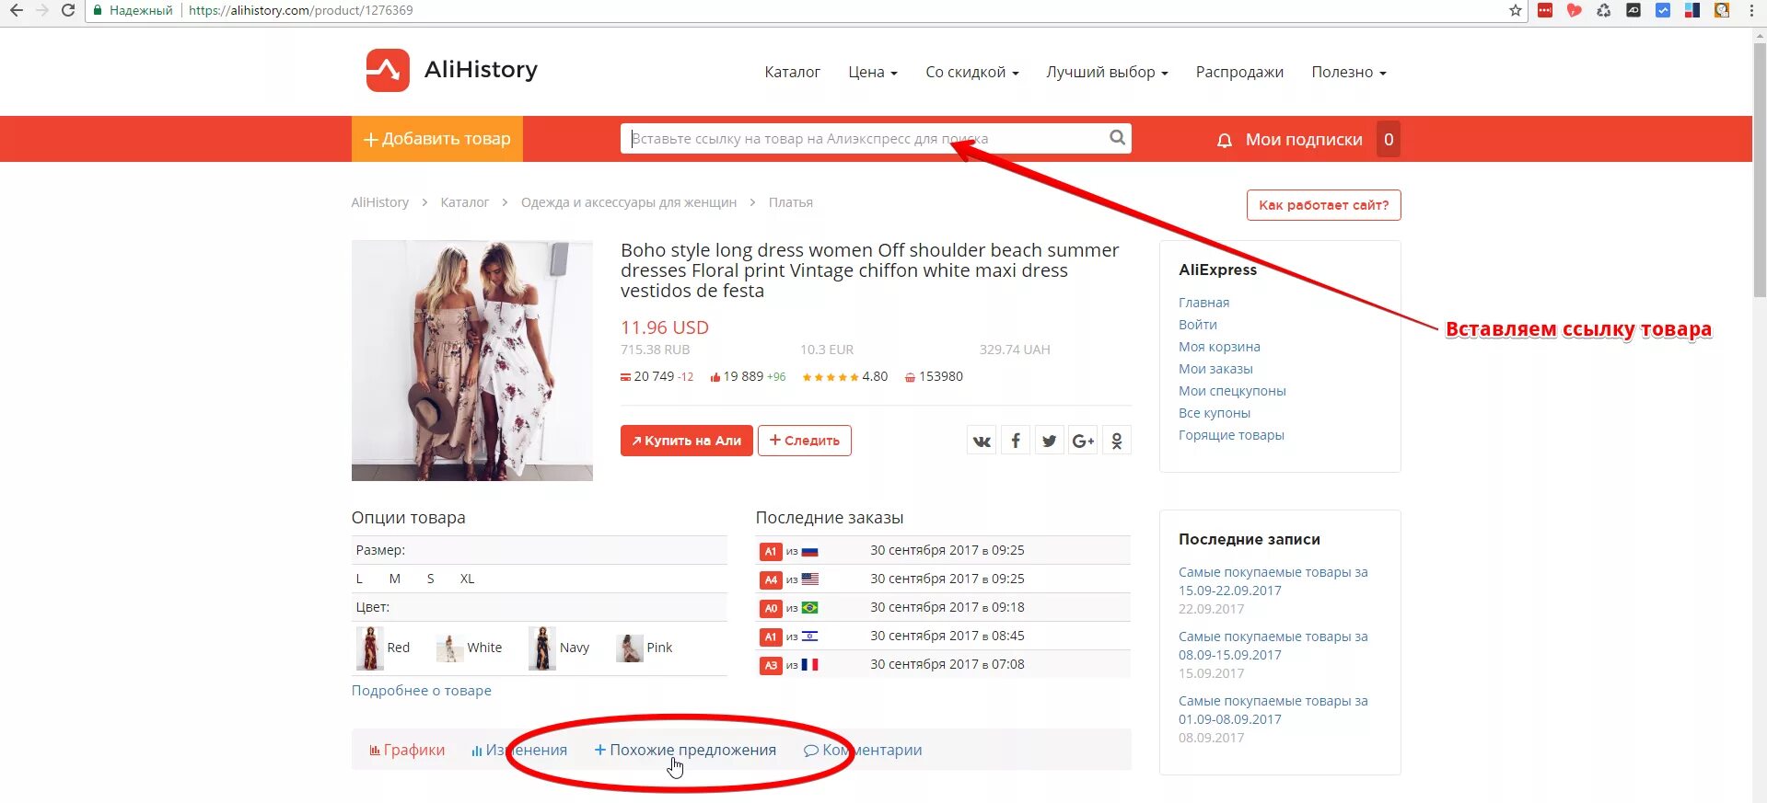Select size L option
The height and width of the screenshot is (803, 1767).
(359, 579)
